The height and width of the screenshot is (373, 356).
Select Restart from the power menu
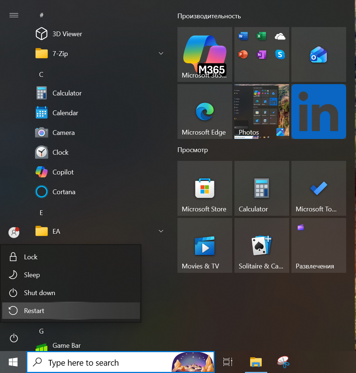[x=71, y=311]
